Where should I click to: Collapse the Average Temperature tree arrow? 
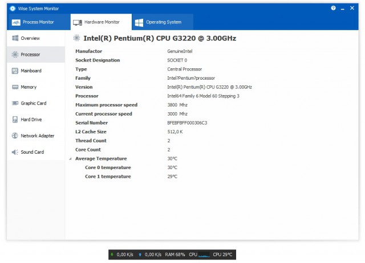pyautogui.click(x=70, y=159)
